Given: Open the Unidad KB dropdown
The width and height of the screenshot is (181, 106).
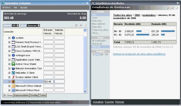Looking at the screenshot, I should (18, 25).
